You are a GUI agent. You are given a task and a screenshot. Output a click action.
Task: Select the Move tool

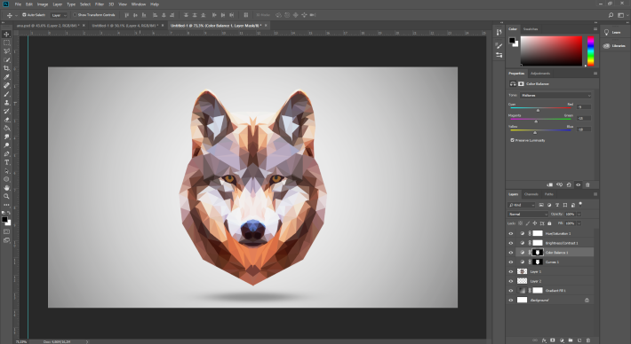pyautogui.click(x=6, y=34)
